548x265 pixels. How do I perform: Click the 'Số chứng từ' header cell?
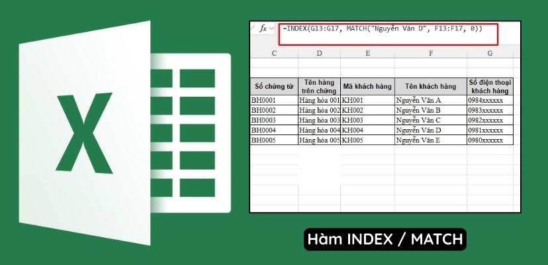274,87
